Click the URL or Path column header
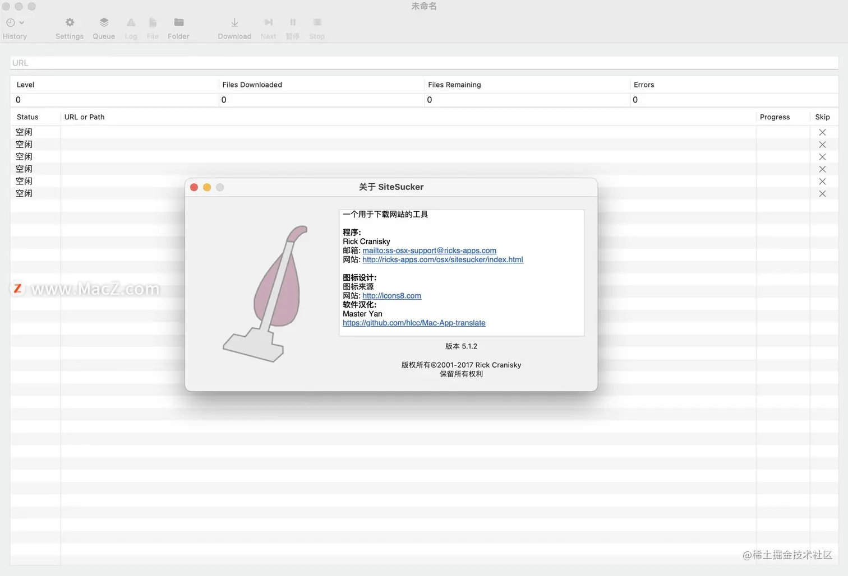Image resolution: width=848 pixels, height=576 pixels. coord(85,117)
